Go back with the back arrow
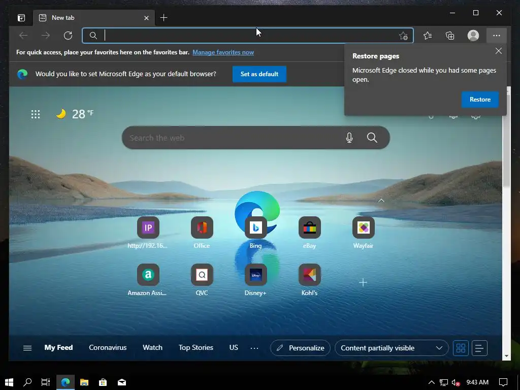520x390 pixels. point(23,36)
